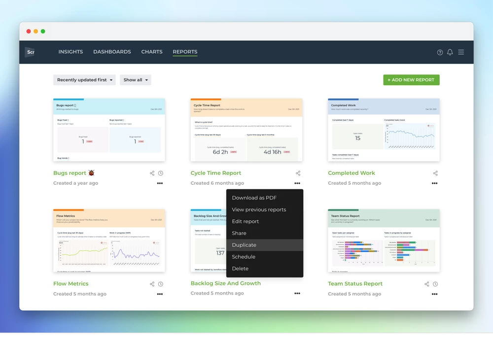Click the schedule clock icon on Bugs report

161,173
